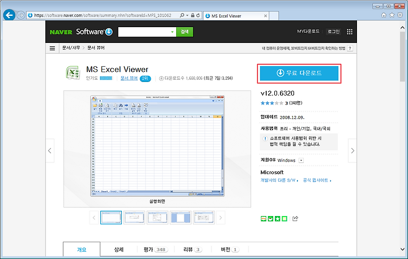Expand the supported OS Windows dropdown
The image size is (408, 259).
tap(301, 160)
